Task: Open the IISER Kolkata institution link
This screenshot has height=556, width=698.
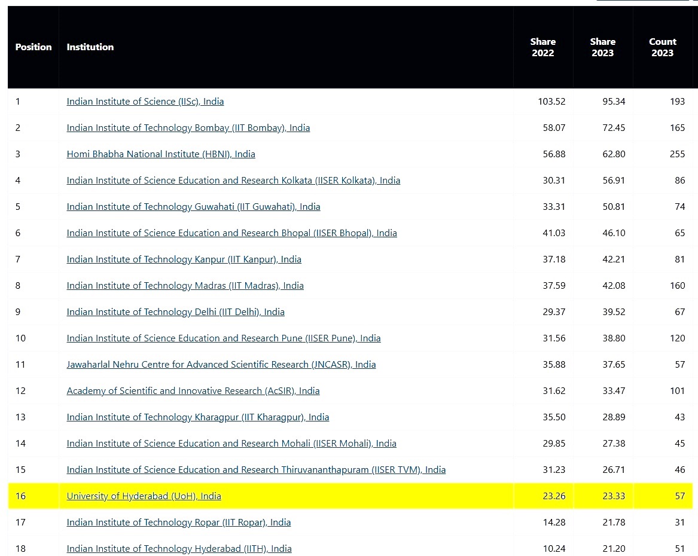Action: point(233,180)
